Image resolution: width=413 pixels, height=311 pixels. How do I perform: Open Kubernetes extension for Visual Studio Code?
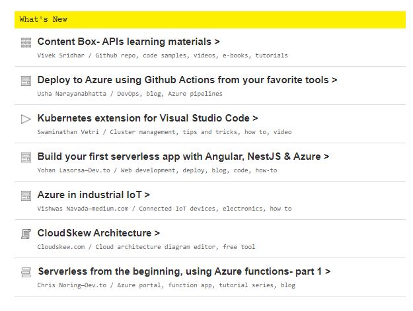pos(147,118)
